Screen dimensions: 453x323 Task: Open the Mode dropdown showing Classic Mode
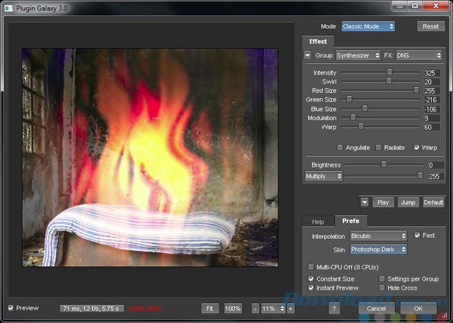[x=367, y=27]
